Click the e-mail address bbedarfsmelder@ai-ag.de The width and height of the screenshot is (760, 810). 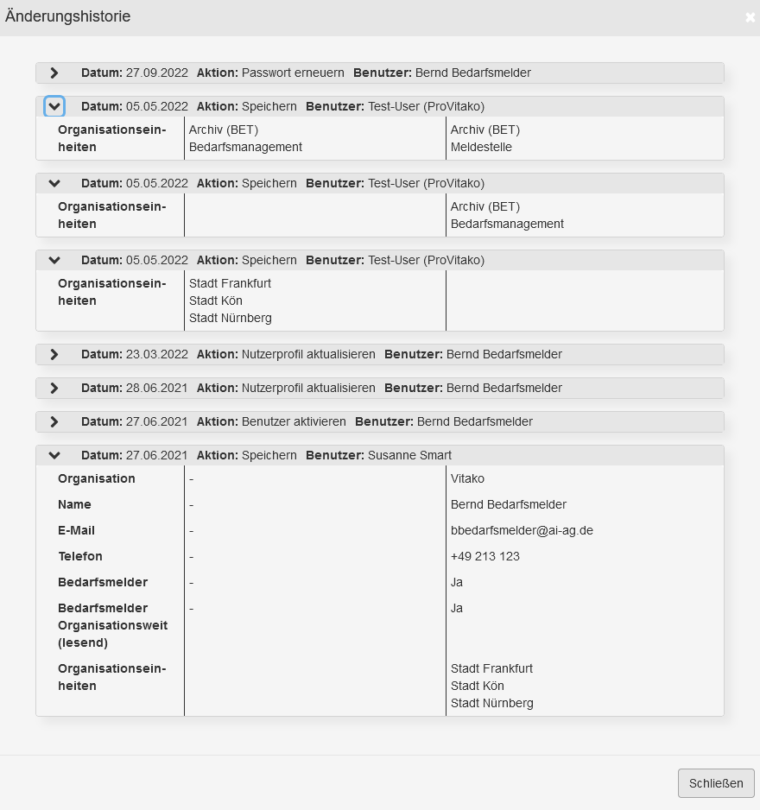(522, 530)
